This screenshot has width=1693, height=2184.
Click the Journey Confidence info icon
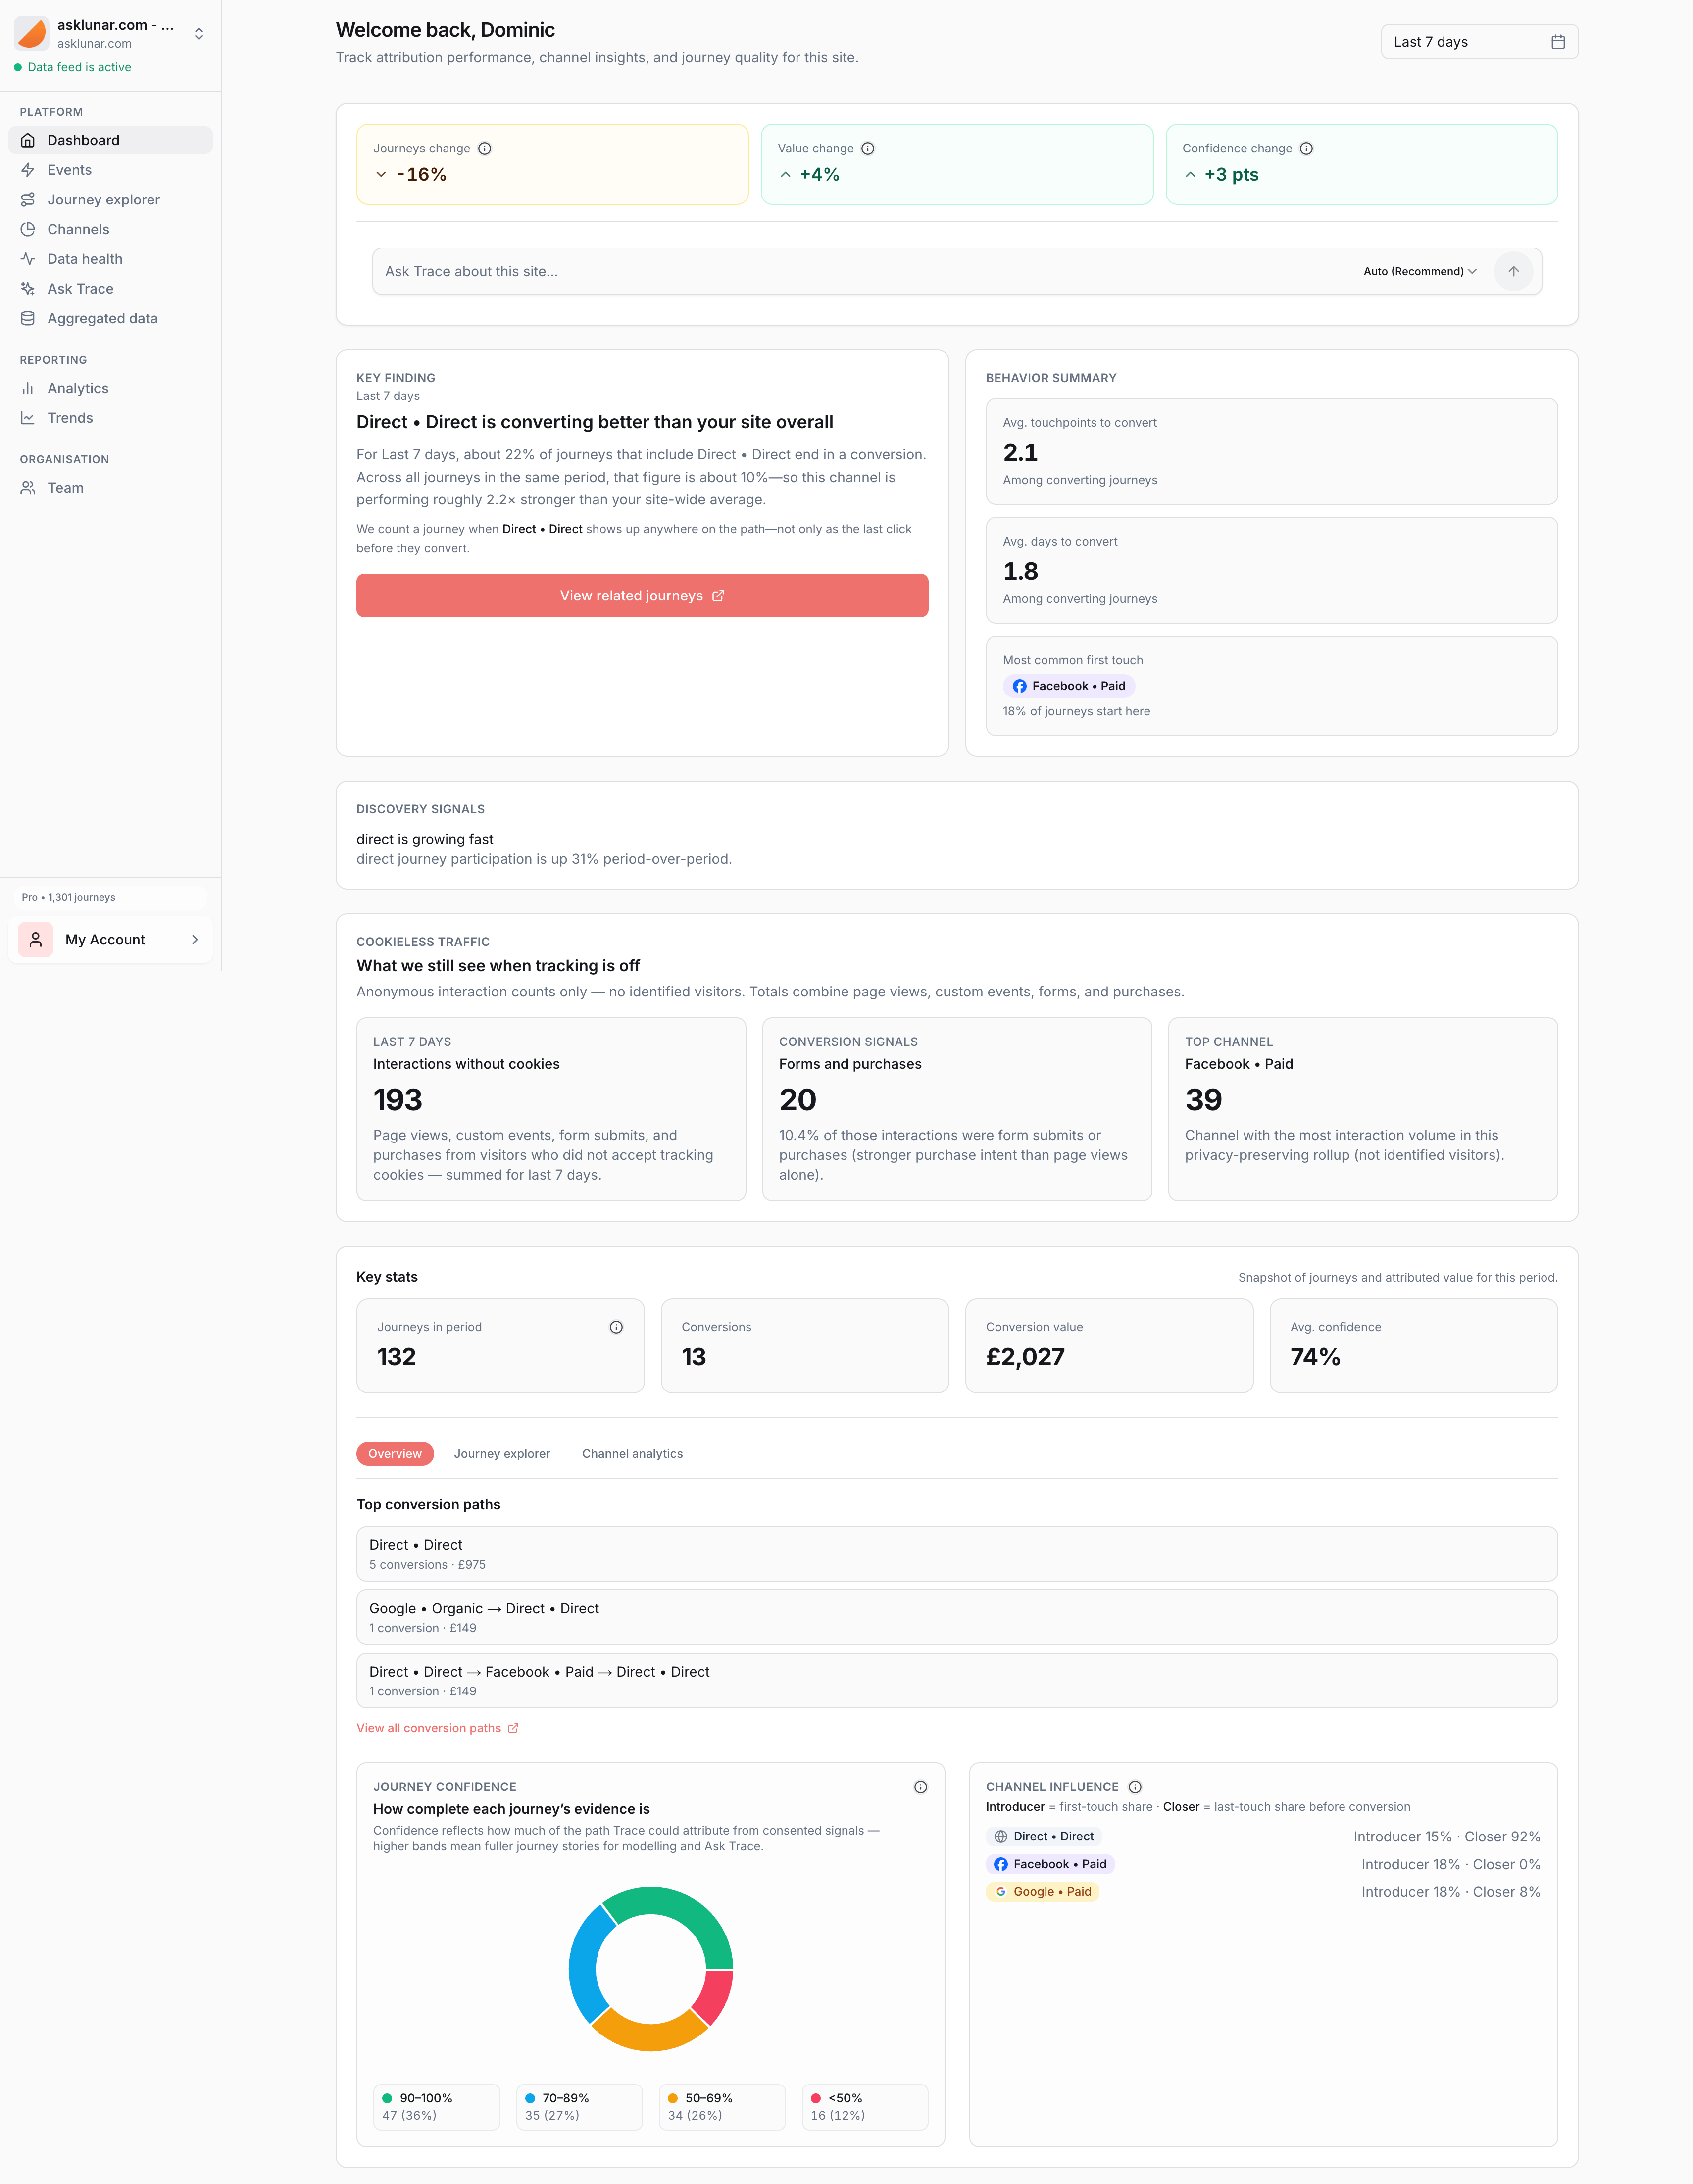click(x=920, y=1787)
